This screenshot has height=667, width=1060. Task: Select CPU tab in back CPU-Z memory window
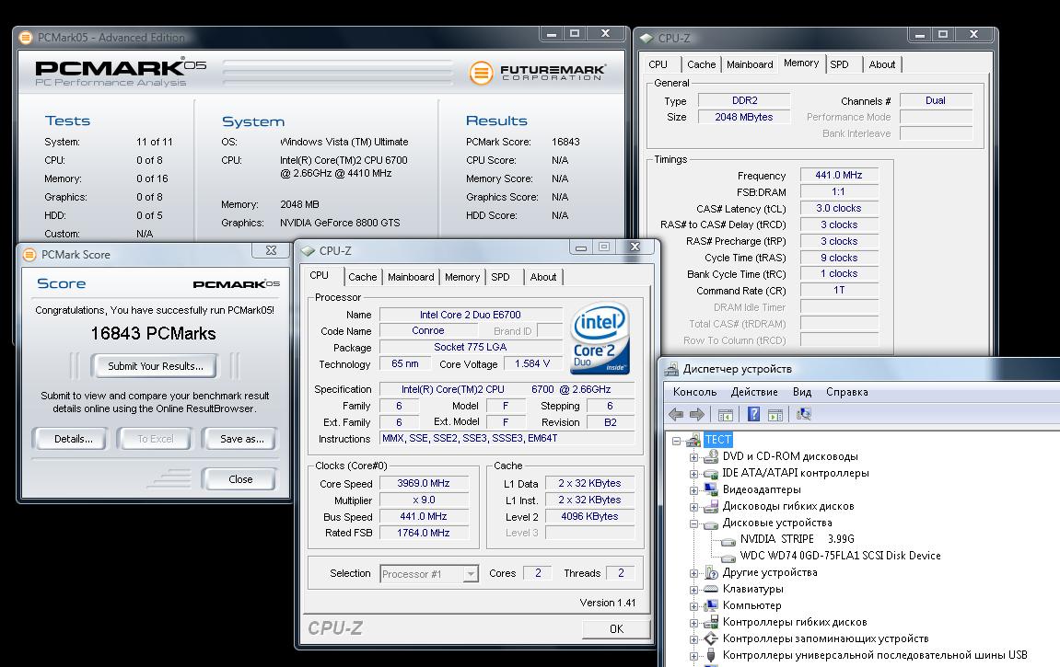click(658, 64)
